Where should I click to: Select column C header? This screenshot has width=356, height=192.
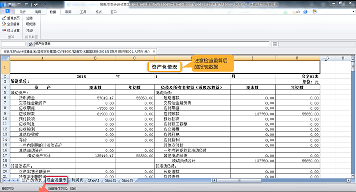point(135,58)
